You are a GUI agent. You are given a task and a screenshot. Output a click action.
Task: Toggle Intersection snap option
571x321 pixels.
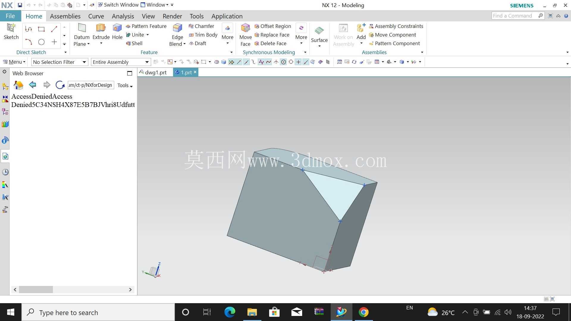276,62
